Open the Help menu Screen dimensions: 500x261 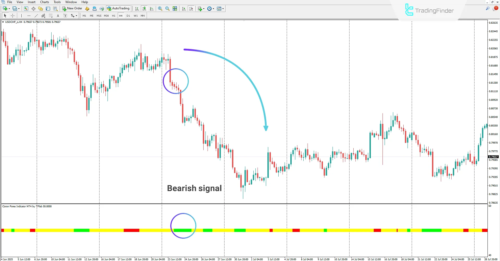pos(85,2)
